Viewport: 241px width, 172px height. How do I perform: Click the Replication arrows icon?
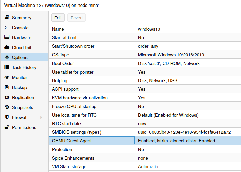(7, 97)
